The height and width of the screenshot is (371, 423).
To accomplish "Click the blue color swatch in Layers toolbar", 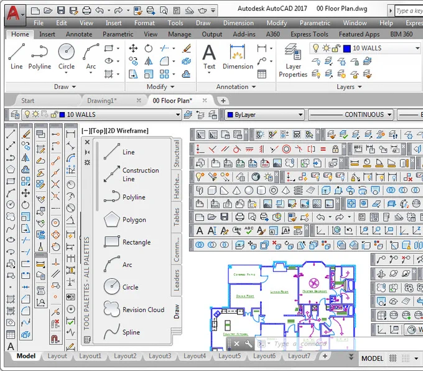I will [x=62, y=115].
